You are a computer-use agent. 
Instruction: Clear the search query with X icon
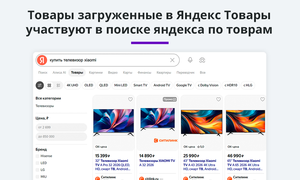(172, 60)
